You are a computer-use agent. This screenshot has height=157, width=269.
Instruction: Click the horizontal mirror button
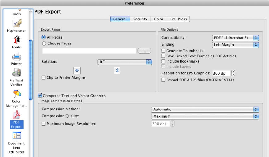tap(77, 70)
